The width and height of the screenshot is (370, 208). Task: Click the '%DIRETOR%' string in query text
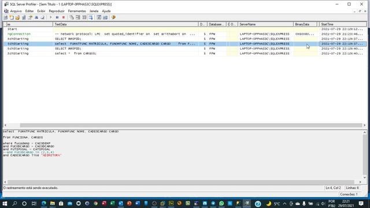click(x=51, y=155)
